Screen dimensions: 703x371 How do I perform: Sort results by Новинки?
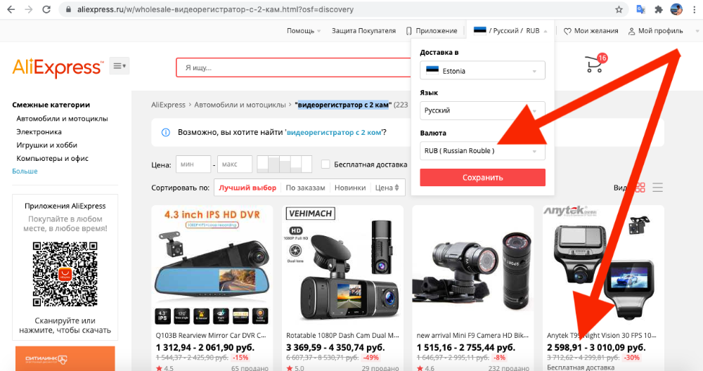pyautogui.click(x=350, y=188)
